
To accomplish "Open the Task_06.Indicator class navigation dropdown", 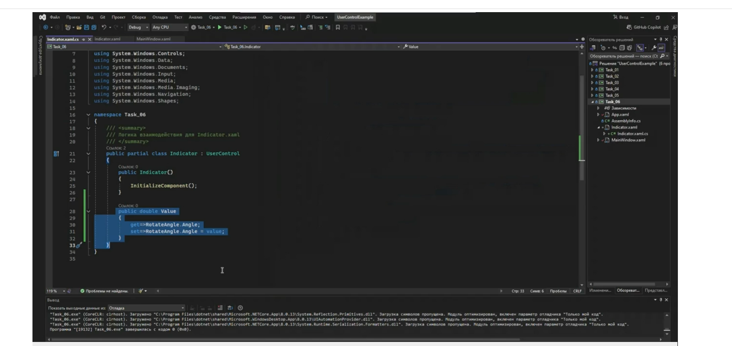I will click(x=312, y=46).
